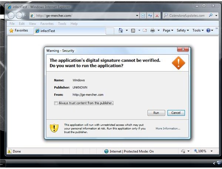
Task: Click the status bar security lock icon
Action: (183, 151)
